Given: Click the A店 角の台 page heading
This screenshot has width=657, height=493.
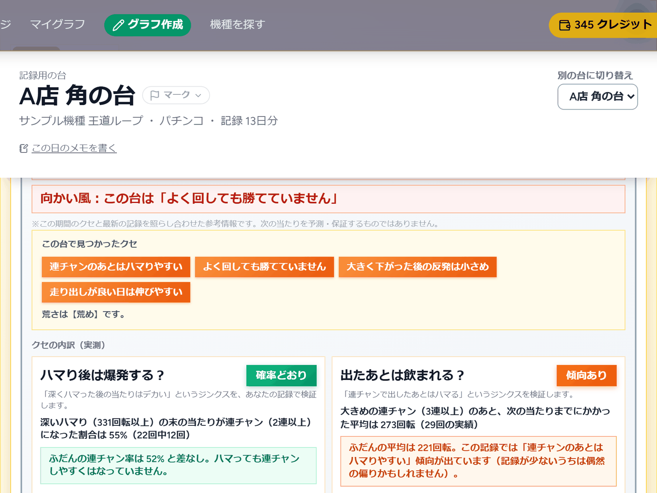Looking at the screenshot, I should tap(78, 96).
